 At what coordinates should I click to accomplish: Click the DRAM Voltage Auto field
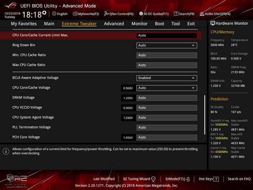click(167, 98)
